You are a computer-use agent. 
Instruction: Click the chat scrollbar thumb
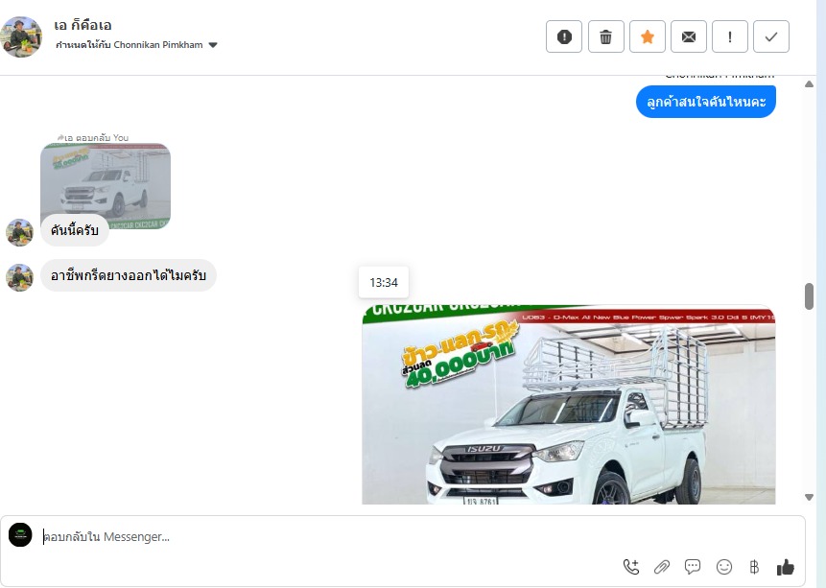click(809, 296)
